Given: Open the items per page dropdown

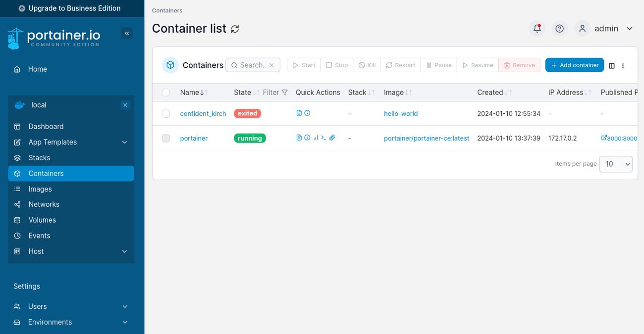Looking at the screenshot, I should coord(616,164).
